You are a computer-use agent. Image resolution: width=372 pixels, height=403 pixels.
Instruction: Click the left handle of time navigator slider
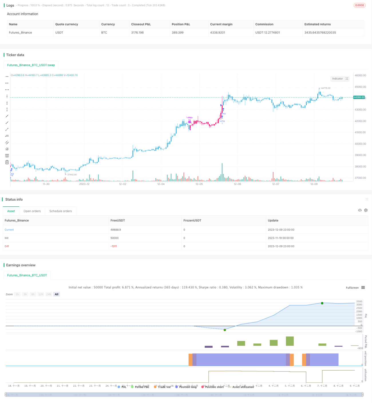(x=6, y=394)
